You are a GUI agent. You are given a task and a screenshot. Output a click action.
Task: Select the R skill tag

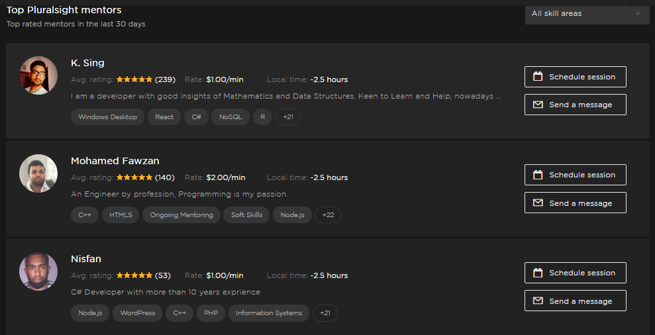(x=263, y=117)
